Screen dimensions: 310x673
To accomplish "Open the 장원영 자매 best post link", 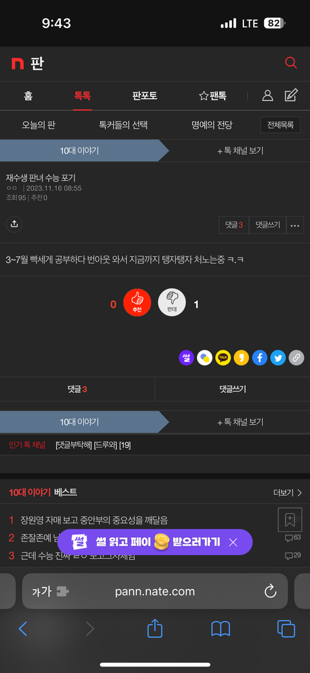I will 94,520.
